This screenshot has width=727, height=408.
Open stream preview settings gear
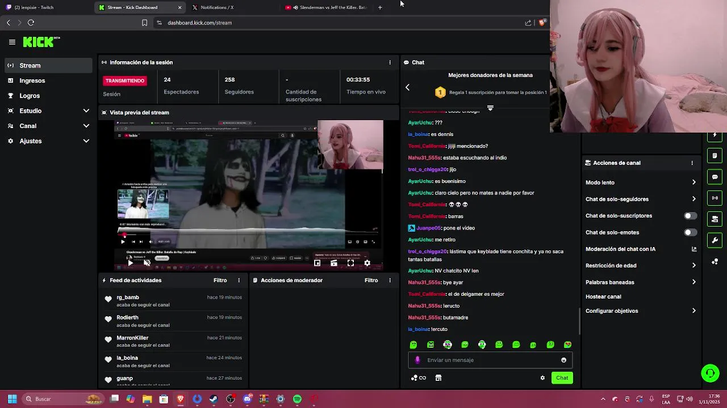(x=367, y=263)
